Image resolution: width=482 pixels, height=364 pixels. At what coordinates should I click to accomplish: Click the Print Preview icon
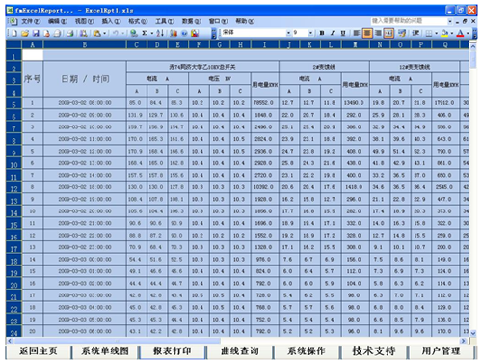70,33
